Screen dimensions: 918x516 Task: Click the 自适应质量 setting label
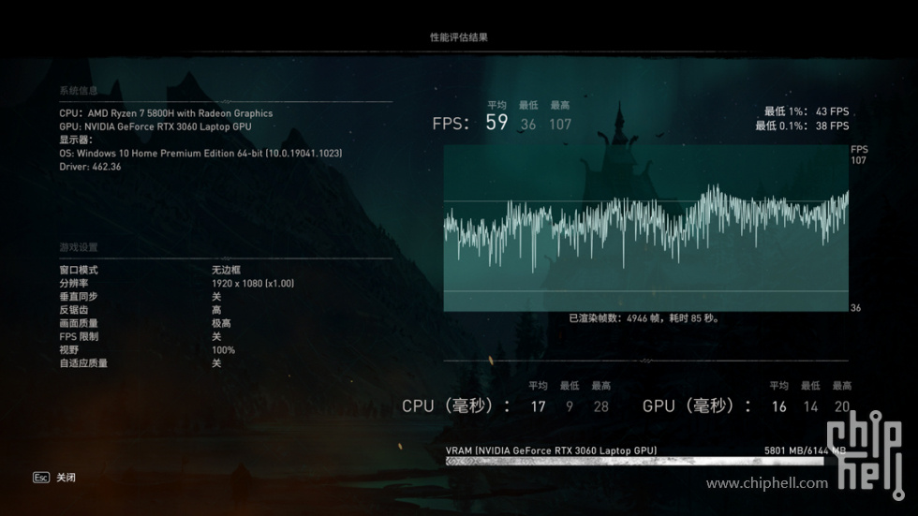83,363
